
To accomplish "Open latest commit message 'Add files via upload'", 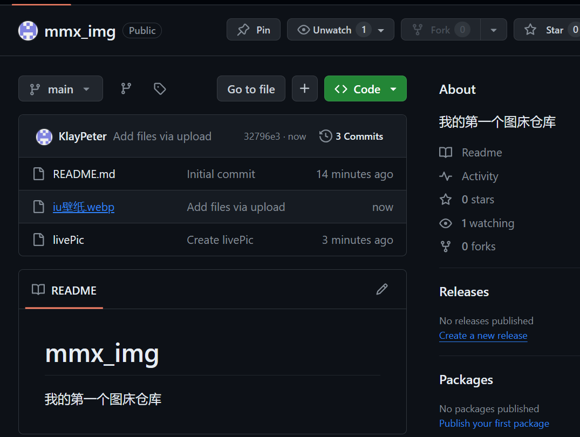I will (162, 136).
